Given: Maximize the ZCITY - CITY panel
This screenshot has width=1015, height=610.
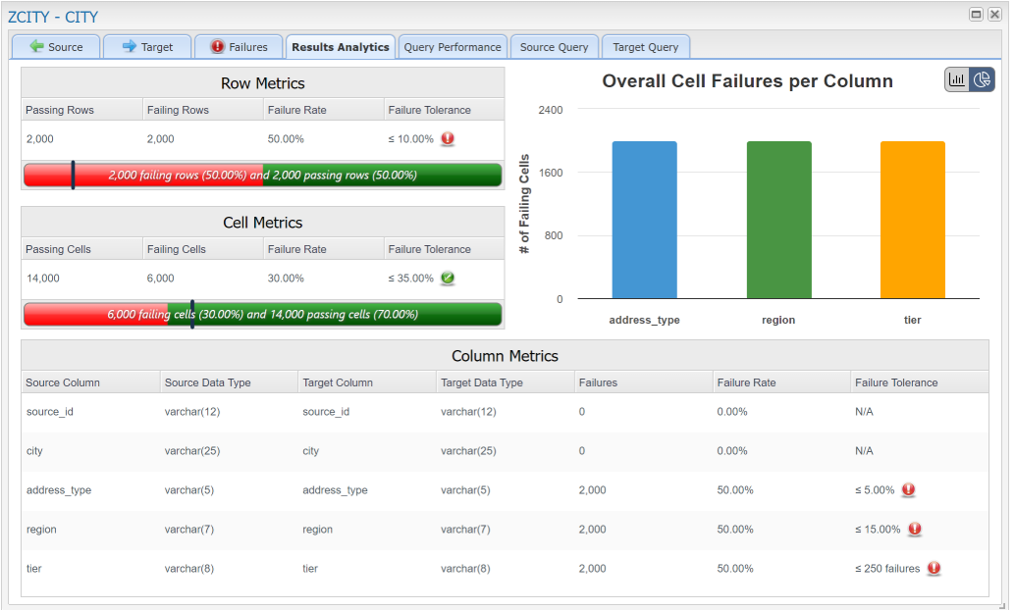Looking at the screenshot, I should coord(977,15).
